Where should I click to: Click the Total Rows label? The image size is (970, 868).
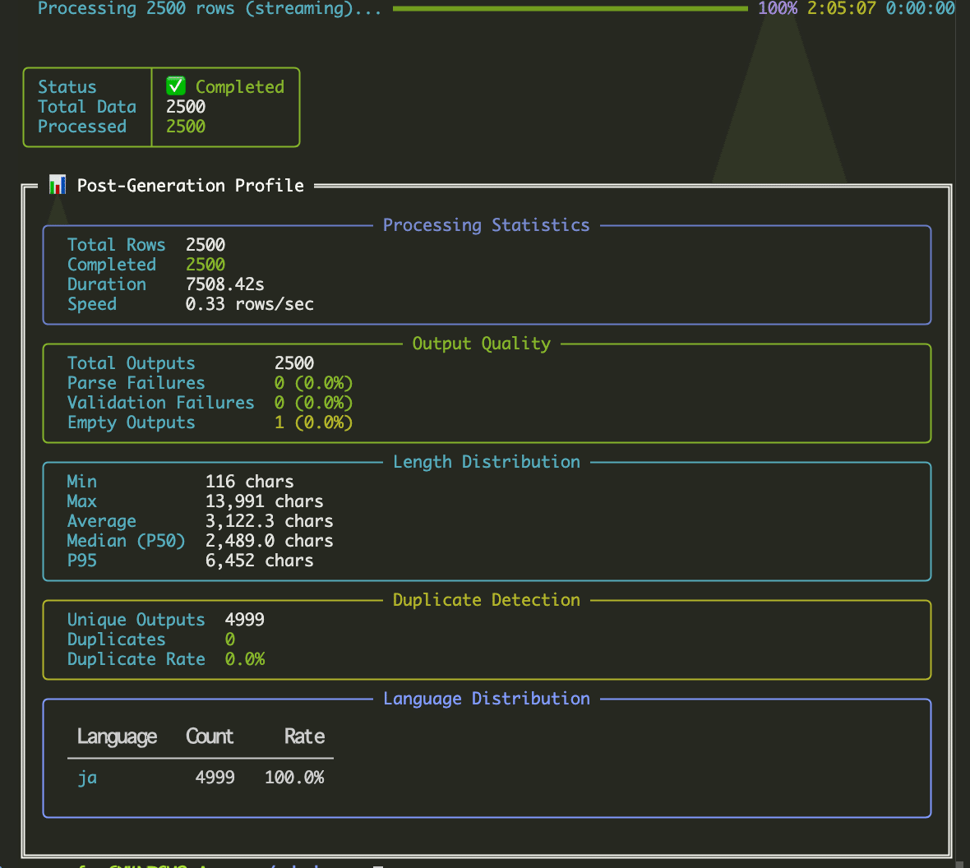[116, 245]
